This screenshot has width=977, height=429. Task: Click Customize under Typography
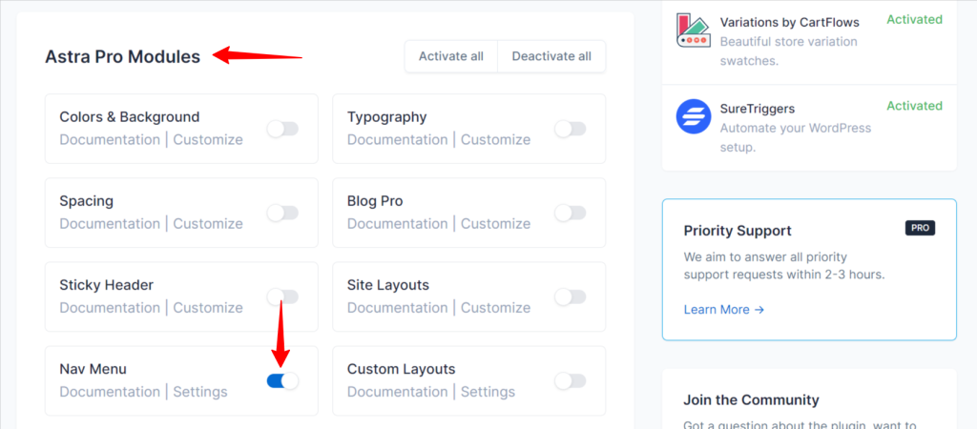tap(496, 139)
